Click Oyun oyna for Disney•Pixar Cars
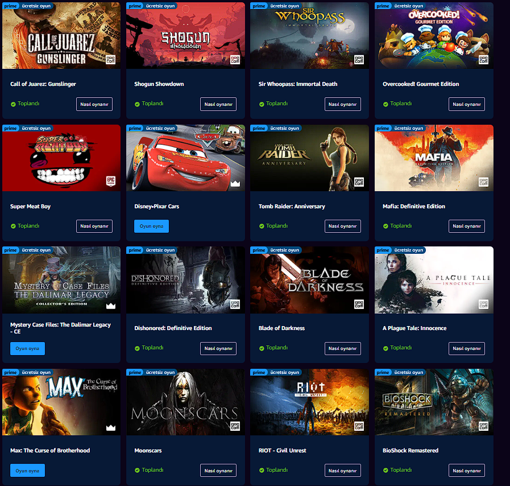The width and height of the screenshot is (510, 486). 152,226
